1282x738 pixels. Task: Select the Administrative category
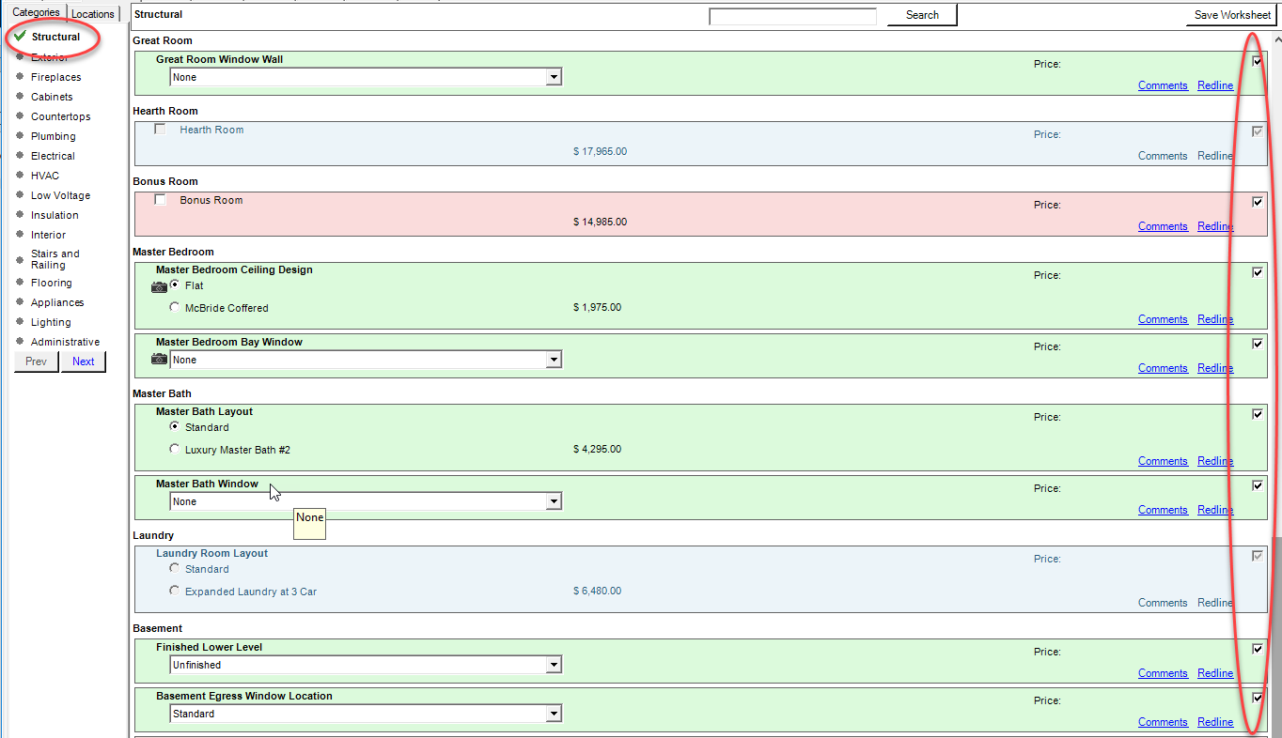(x=65, y=342)
